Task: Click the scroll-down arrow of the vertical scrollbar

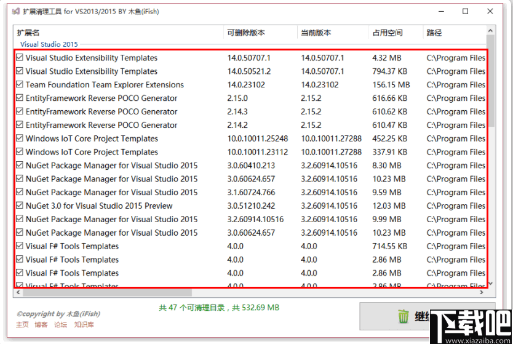Action: 490,284
